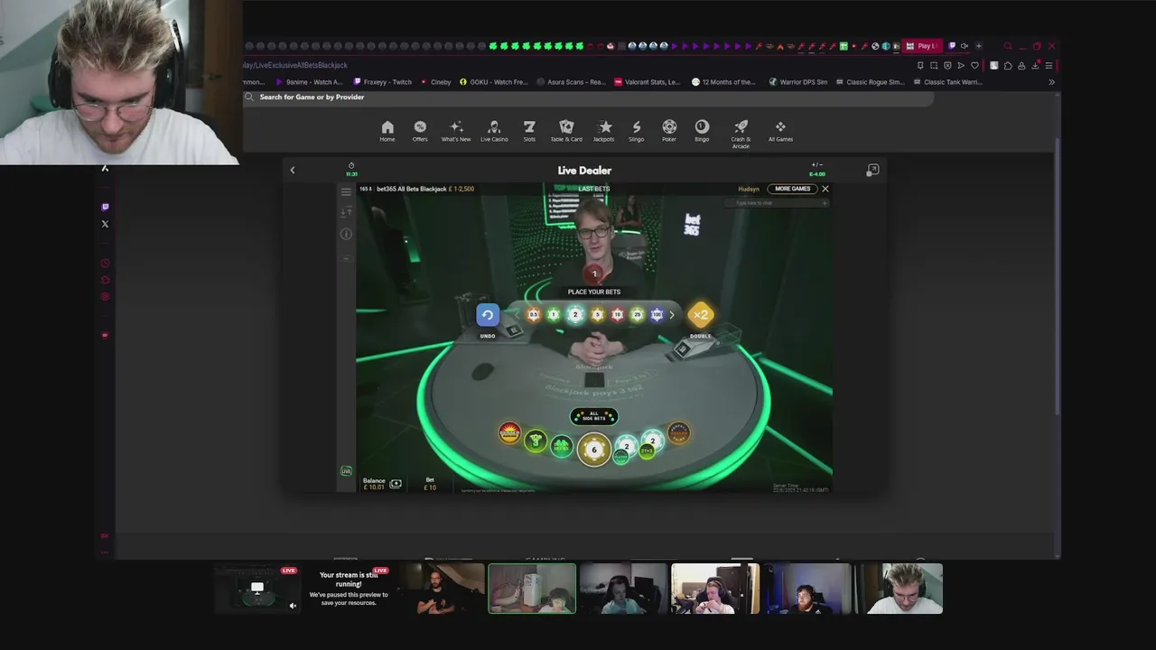Open the Twitch icon in the sidebar
1156x650 pixels.
tap(105, 207)
